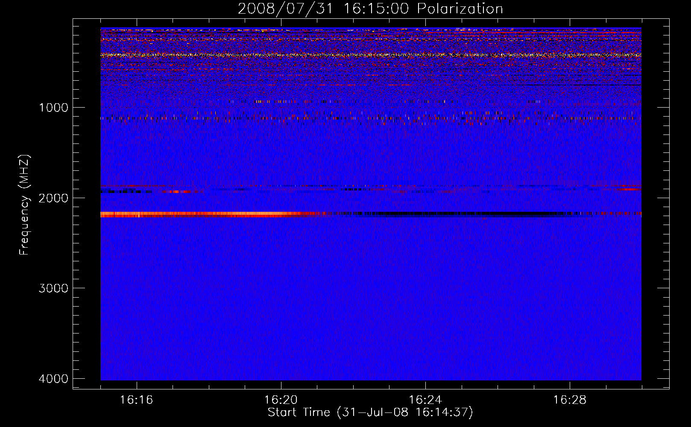The height and width of the screenshot is (427, 691).
Task: Click the yellow-white noise band near the top of the spectrogram
Action: point(371,55)
